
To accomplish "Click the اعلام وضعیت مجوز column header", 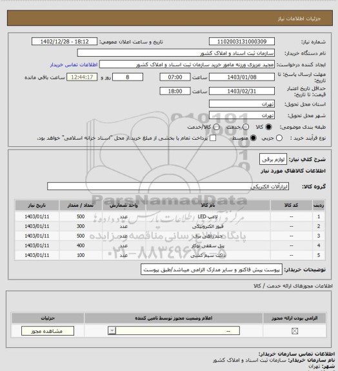I will tap(174, 318).
